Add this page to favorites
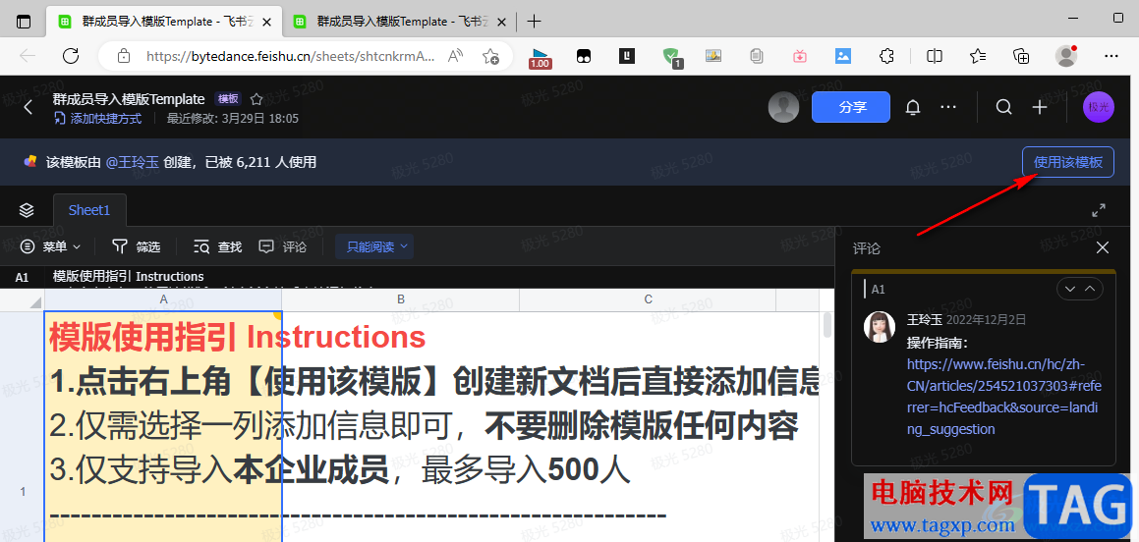This screenshot has width=1139, height=542. [x=491, y=56]
